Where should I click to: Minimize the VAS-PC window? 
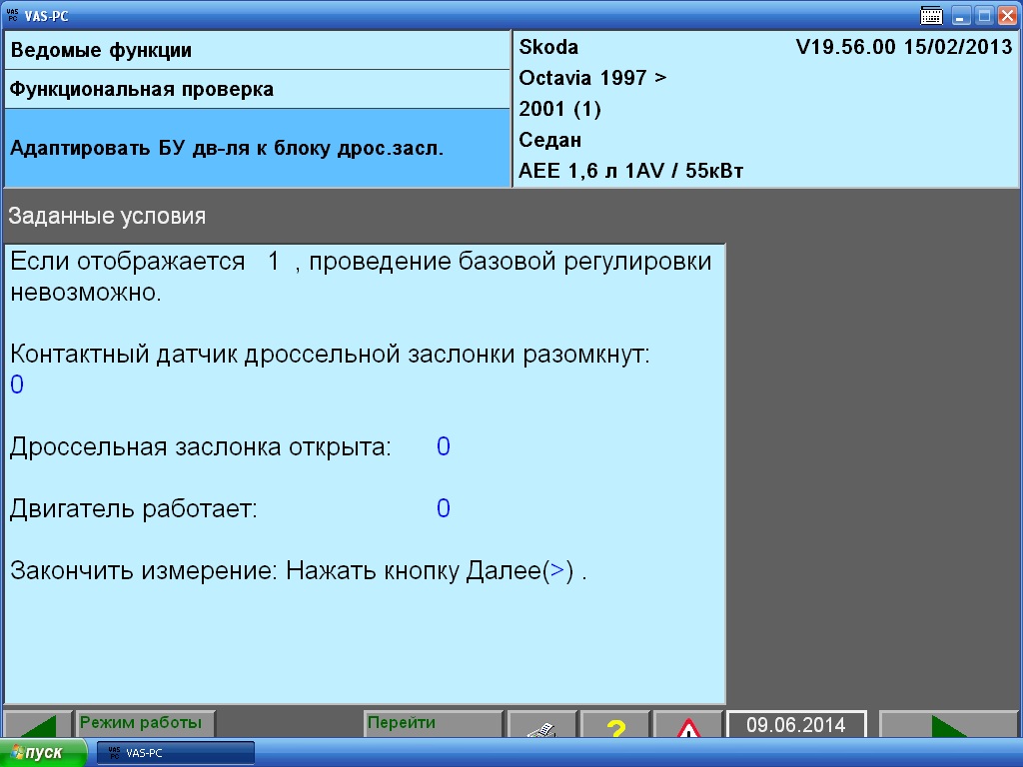pos(960,16)
